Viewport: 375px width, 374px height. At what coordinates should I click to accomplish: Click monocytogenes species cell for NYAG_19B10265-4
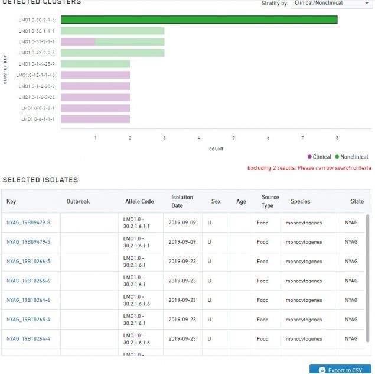click(310, 320)
